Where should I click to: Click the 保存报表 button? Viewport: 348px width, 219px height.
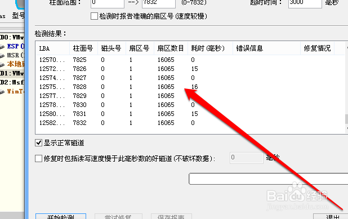click(x=171, y=216)
